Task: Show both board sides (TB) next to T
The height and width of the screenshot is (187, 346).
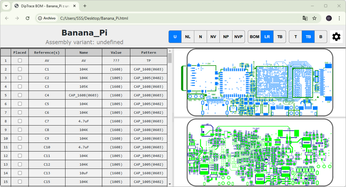Action: click(x=308, y=37)
